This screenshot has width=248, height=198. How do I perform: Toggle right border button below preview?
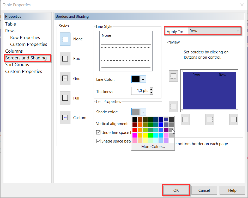(x=234, y=119)
